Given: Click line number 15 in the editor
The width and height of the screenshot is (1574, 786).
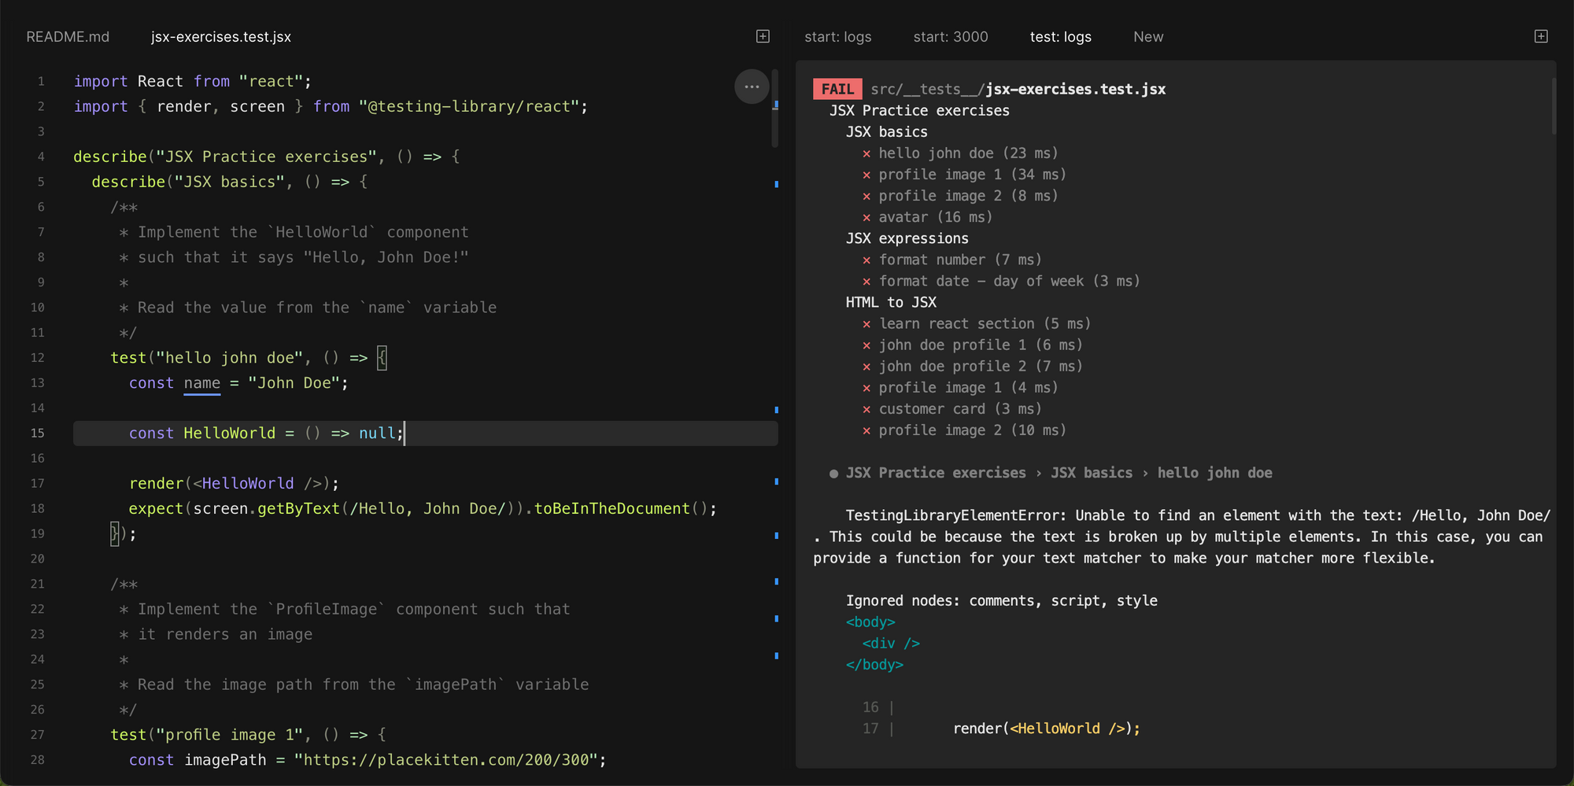Looking at the screenshot, I should click(x=39, y=433).
